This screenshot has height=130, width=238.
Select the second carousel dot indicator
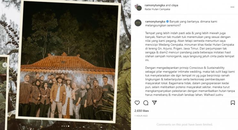[x=64, y=126]
